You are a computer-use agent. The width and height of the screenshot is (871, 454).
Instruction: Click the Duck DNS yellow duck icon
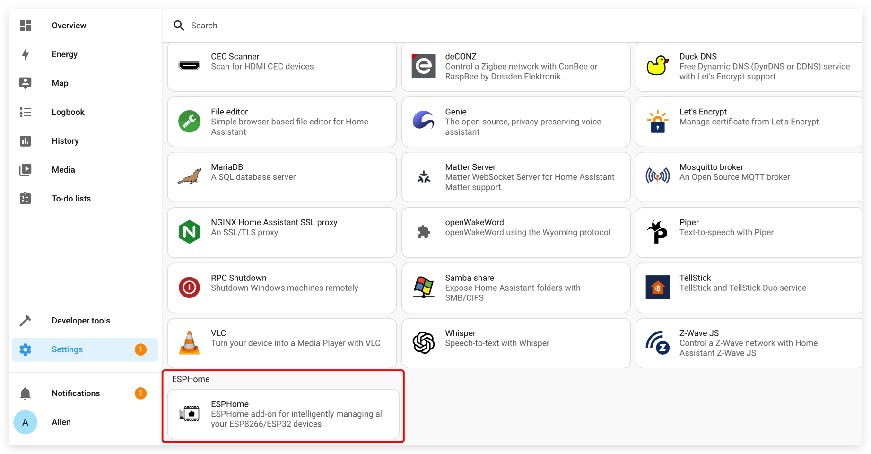point(658,66)
